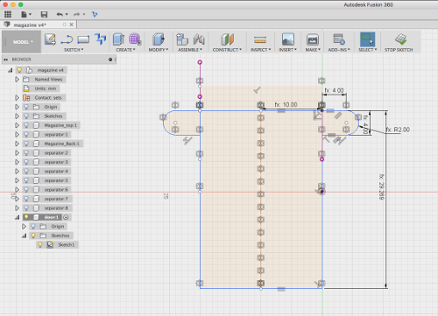The height and width of the screenshot is (316, 438).
Task: Open the INSERT menu
Action: [287, 50]
